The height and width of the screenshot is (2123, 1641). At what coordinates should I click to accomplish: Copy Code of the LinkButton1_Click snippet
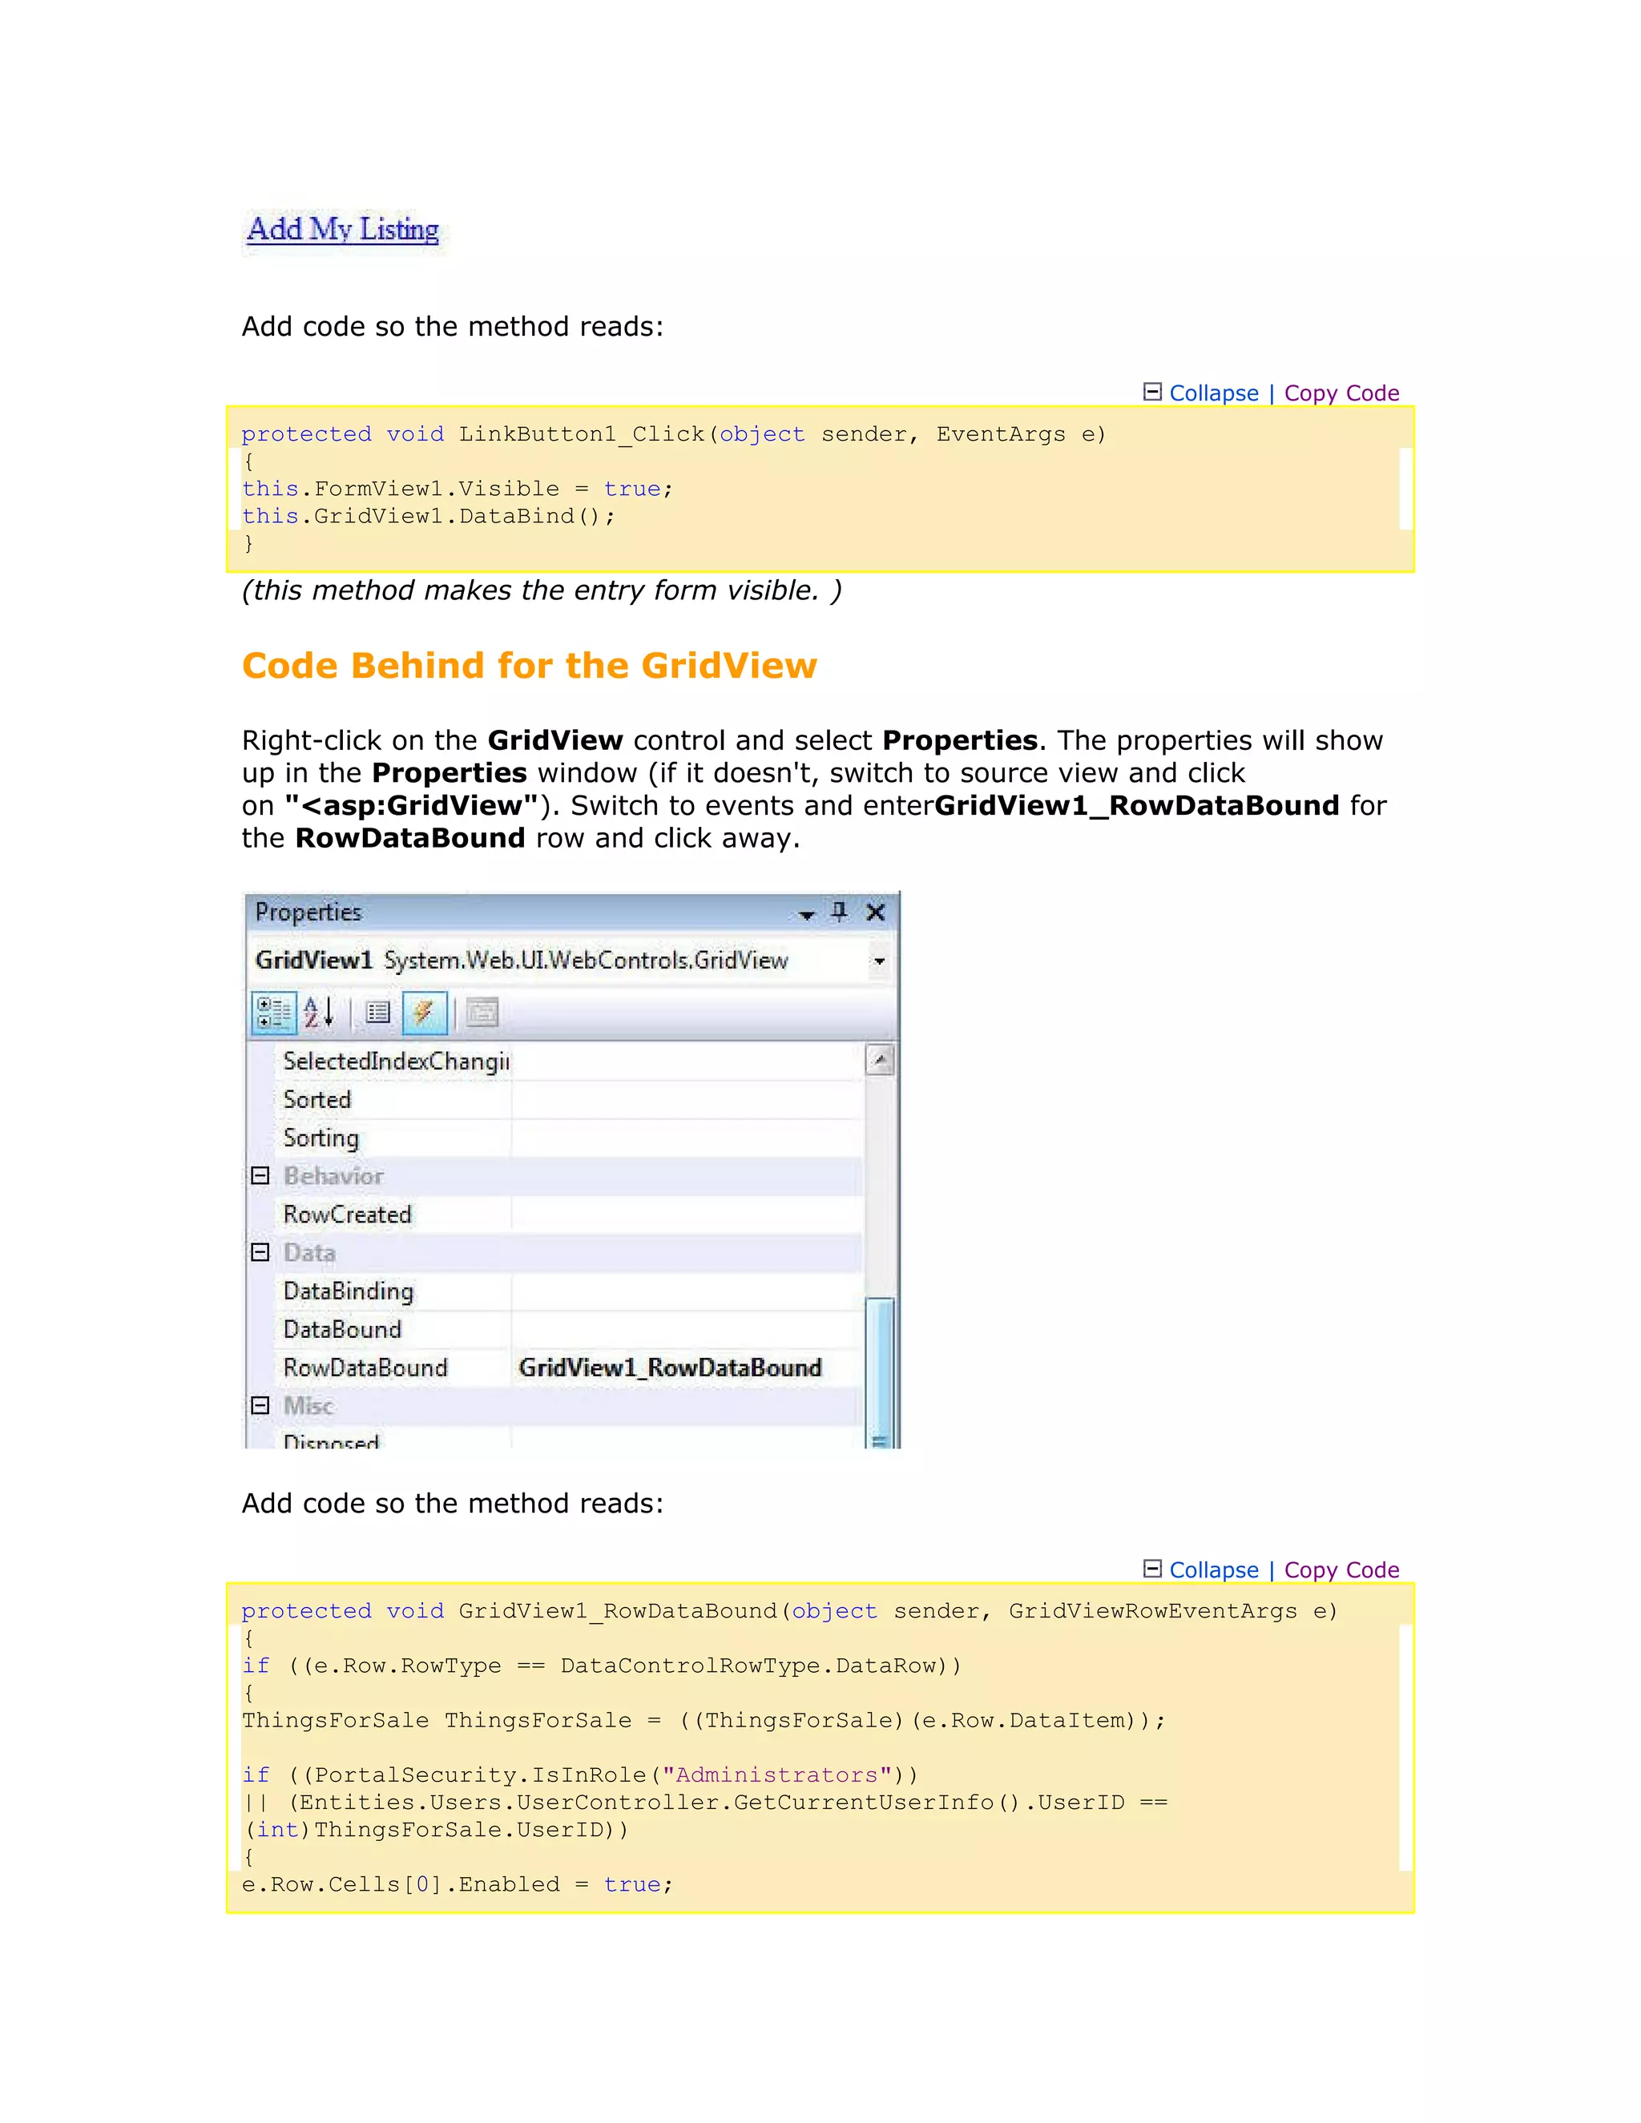coord(1341,393)
